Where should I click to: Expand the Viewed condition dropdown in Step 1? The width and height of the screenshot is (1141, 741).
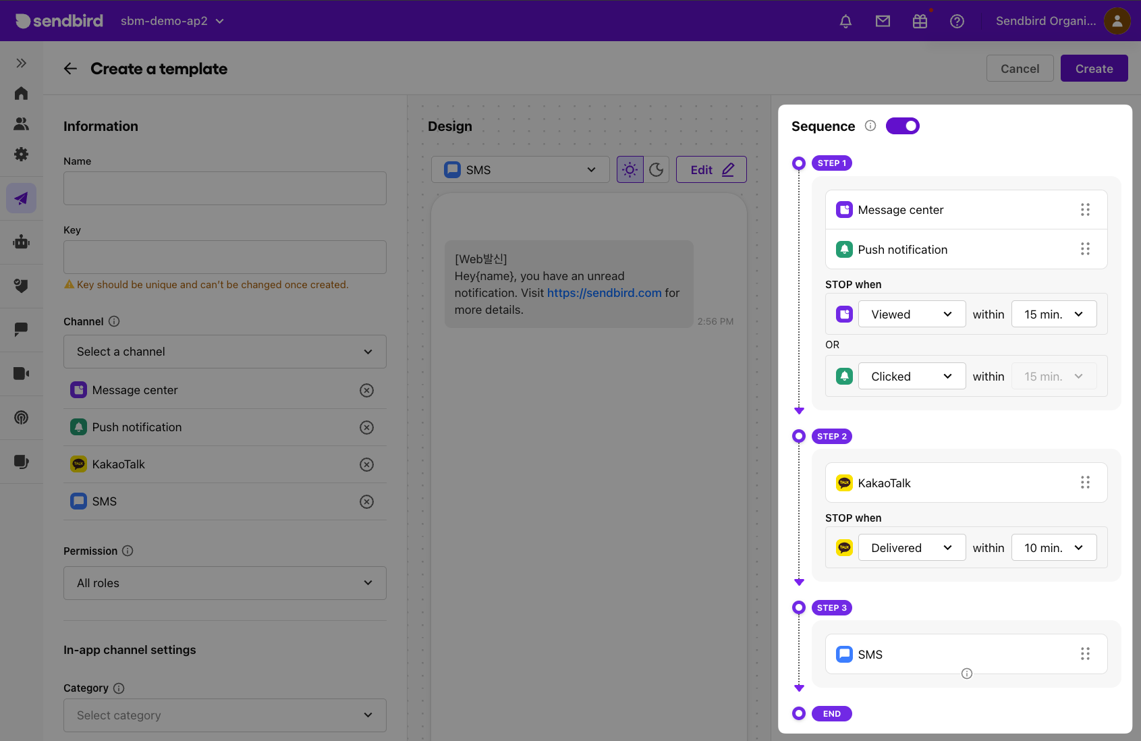click(912, 314)
